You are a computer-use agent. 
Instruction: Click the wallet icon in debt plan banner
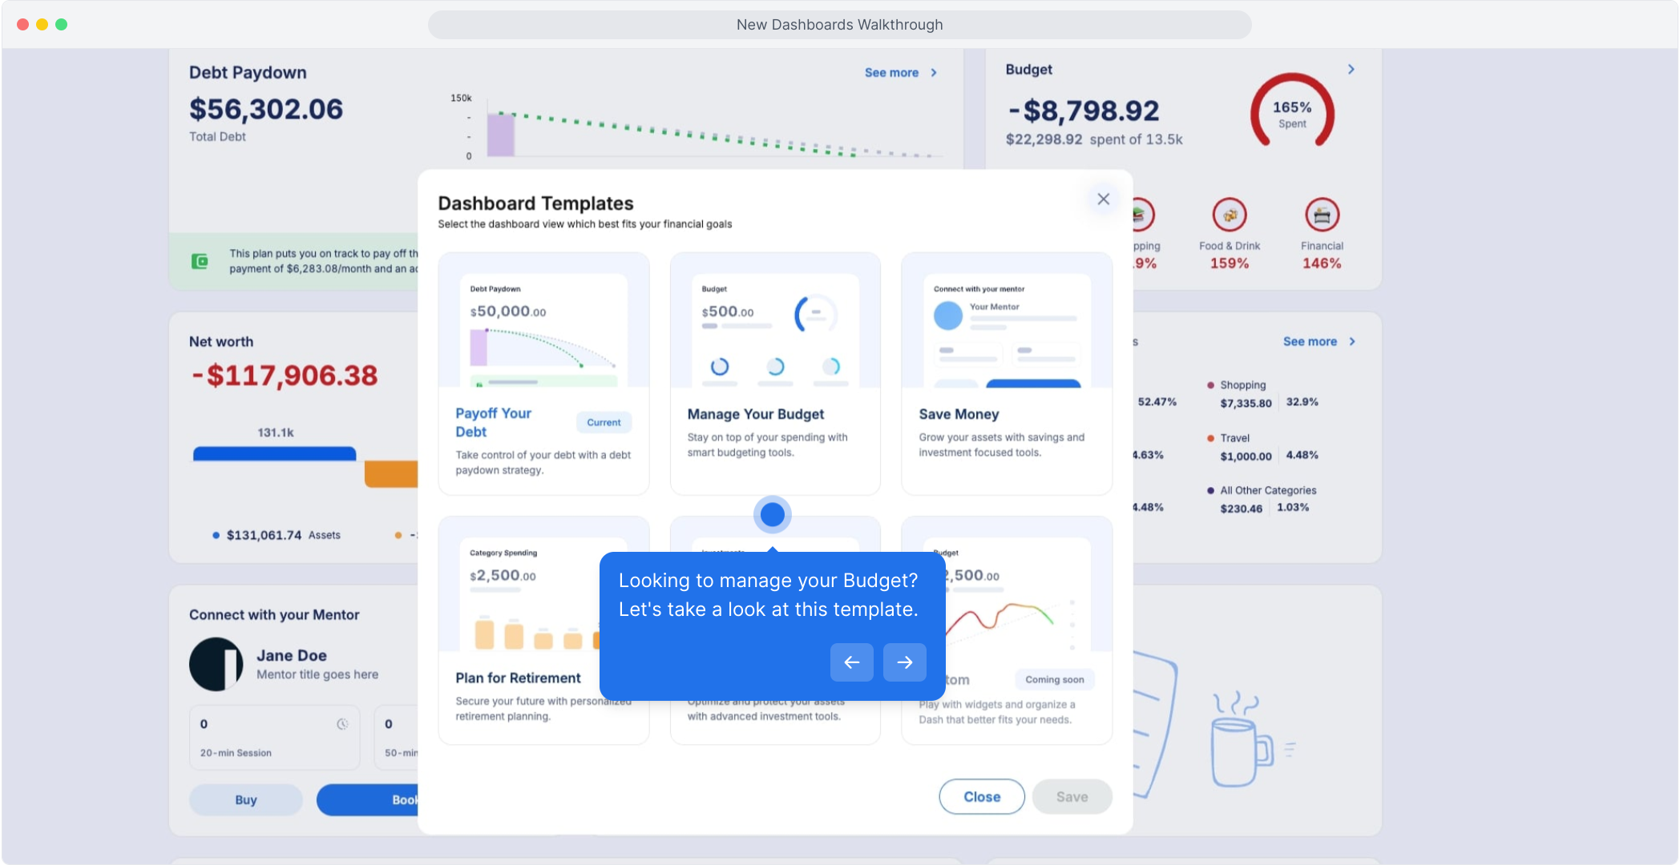(200, 261)
